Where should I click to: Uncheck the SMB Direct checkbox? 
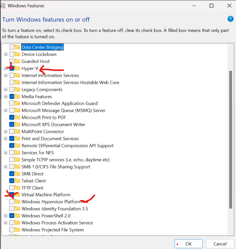pos(12,174)
